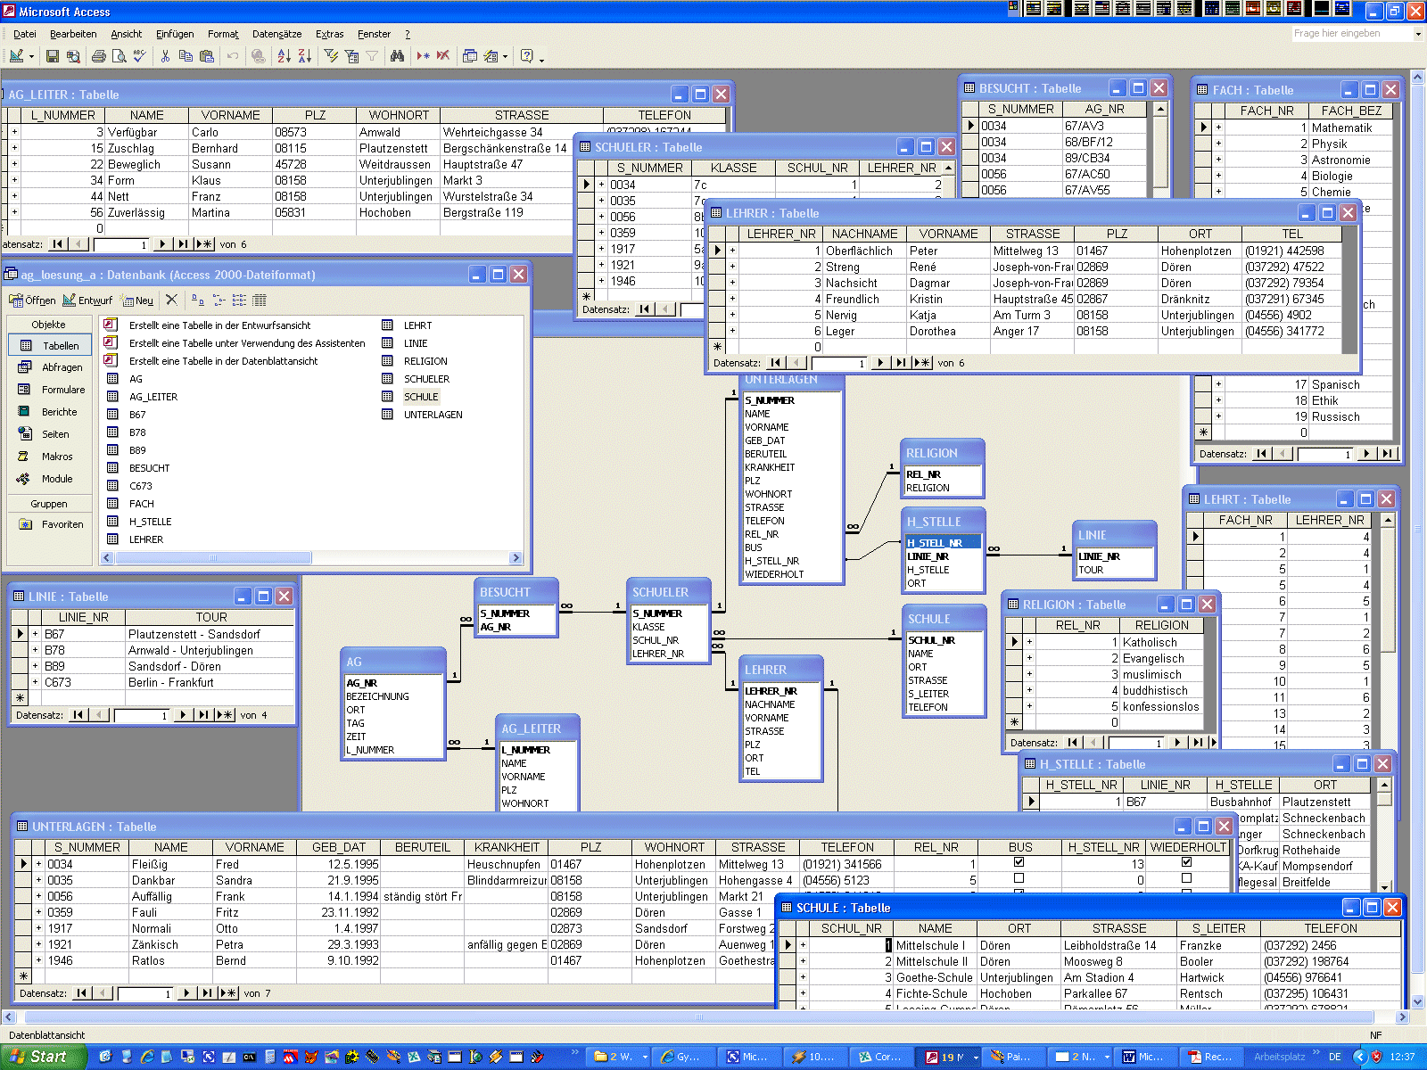Screen dimensions: 1427x1070
Task: Click the file search icon beside Save
Action: (73, 56)
